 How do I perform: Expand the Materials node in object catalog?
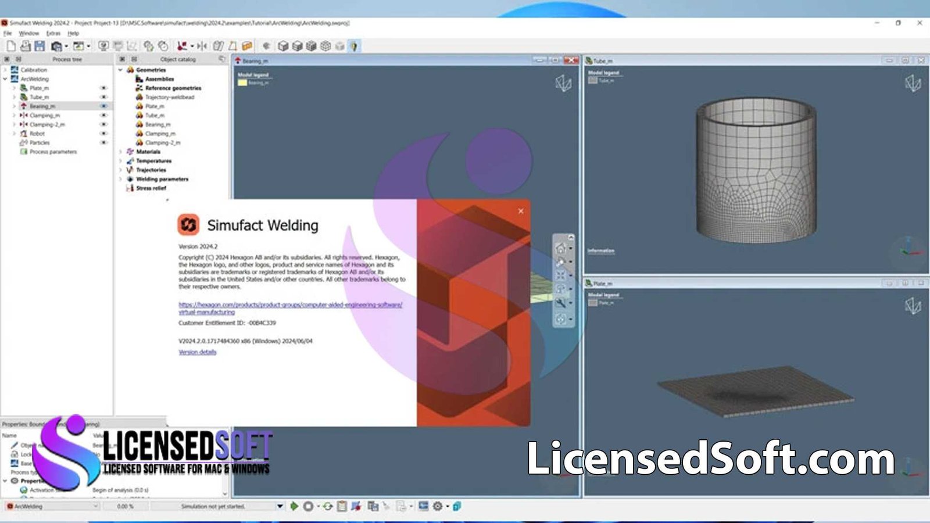tap(121, 152)
